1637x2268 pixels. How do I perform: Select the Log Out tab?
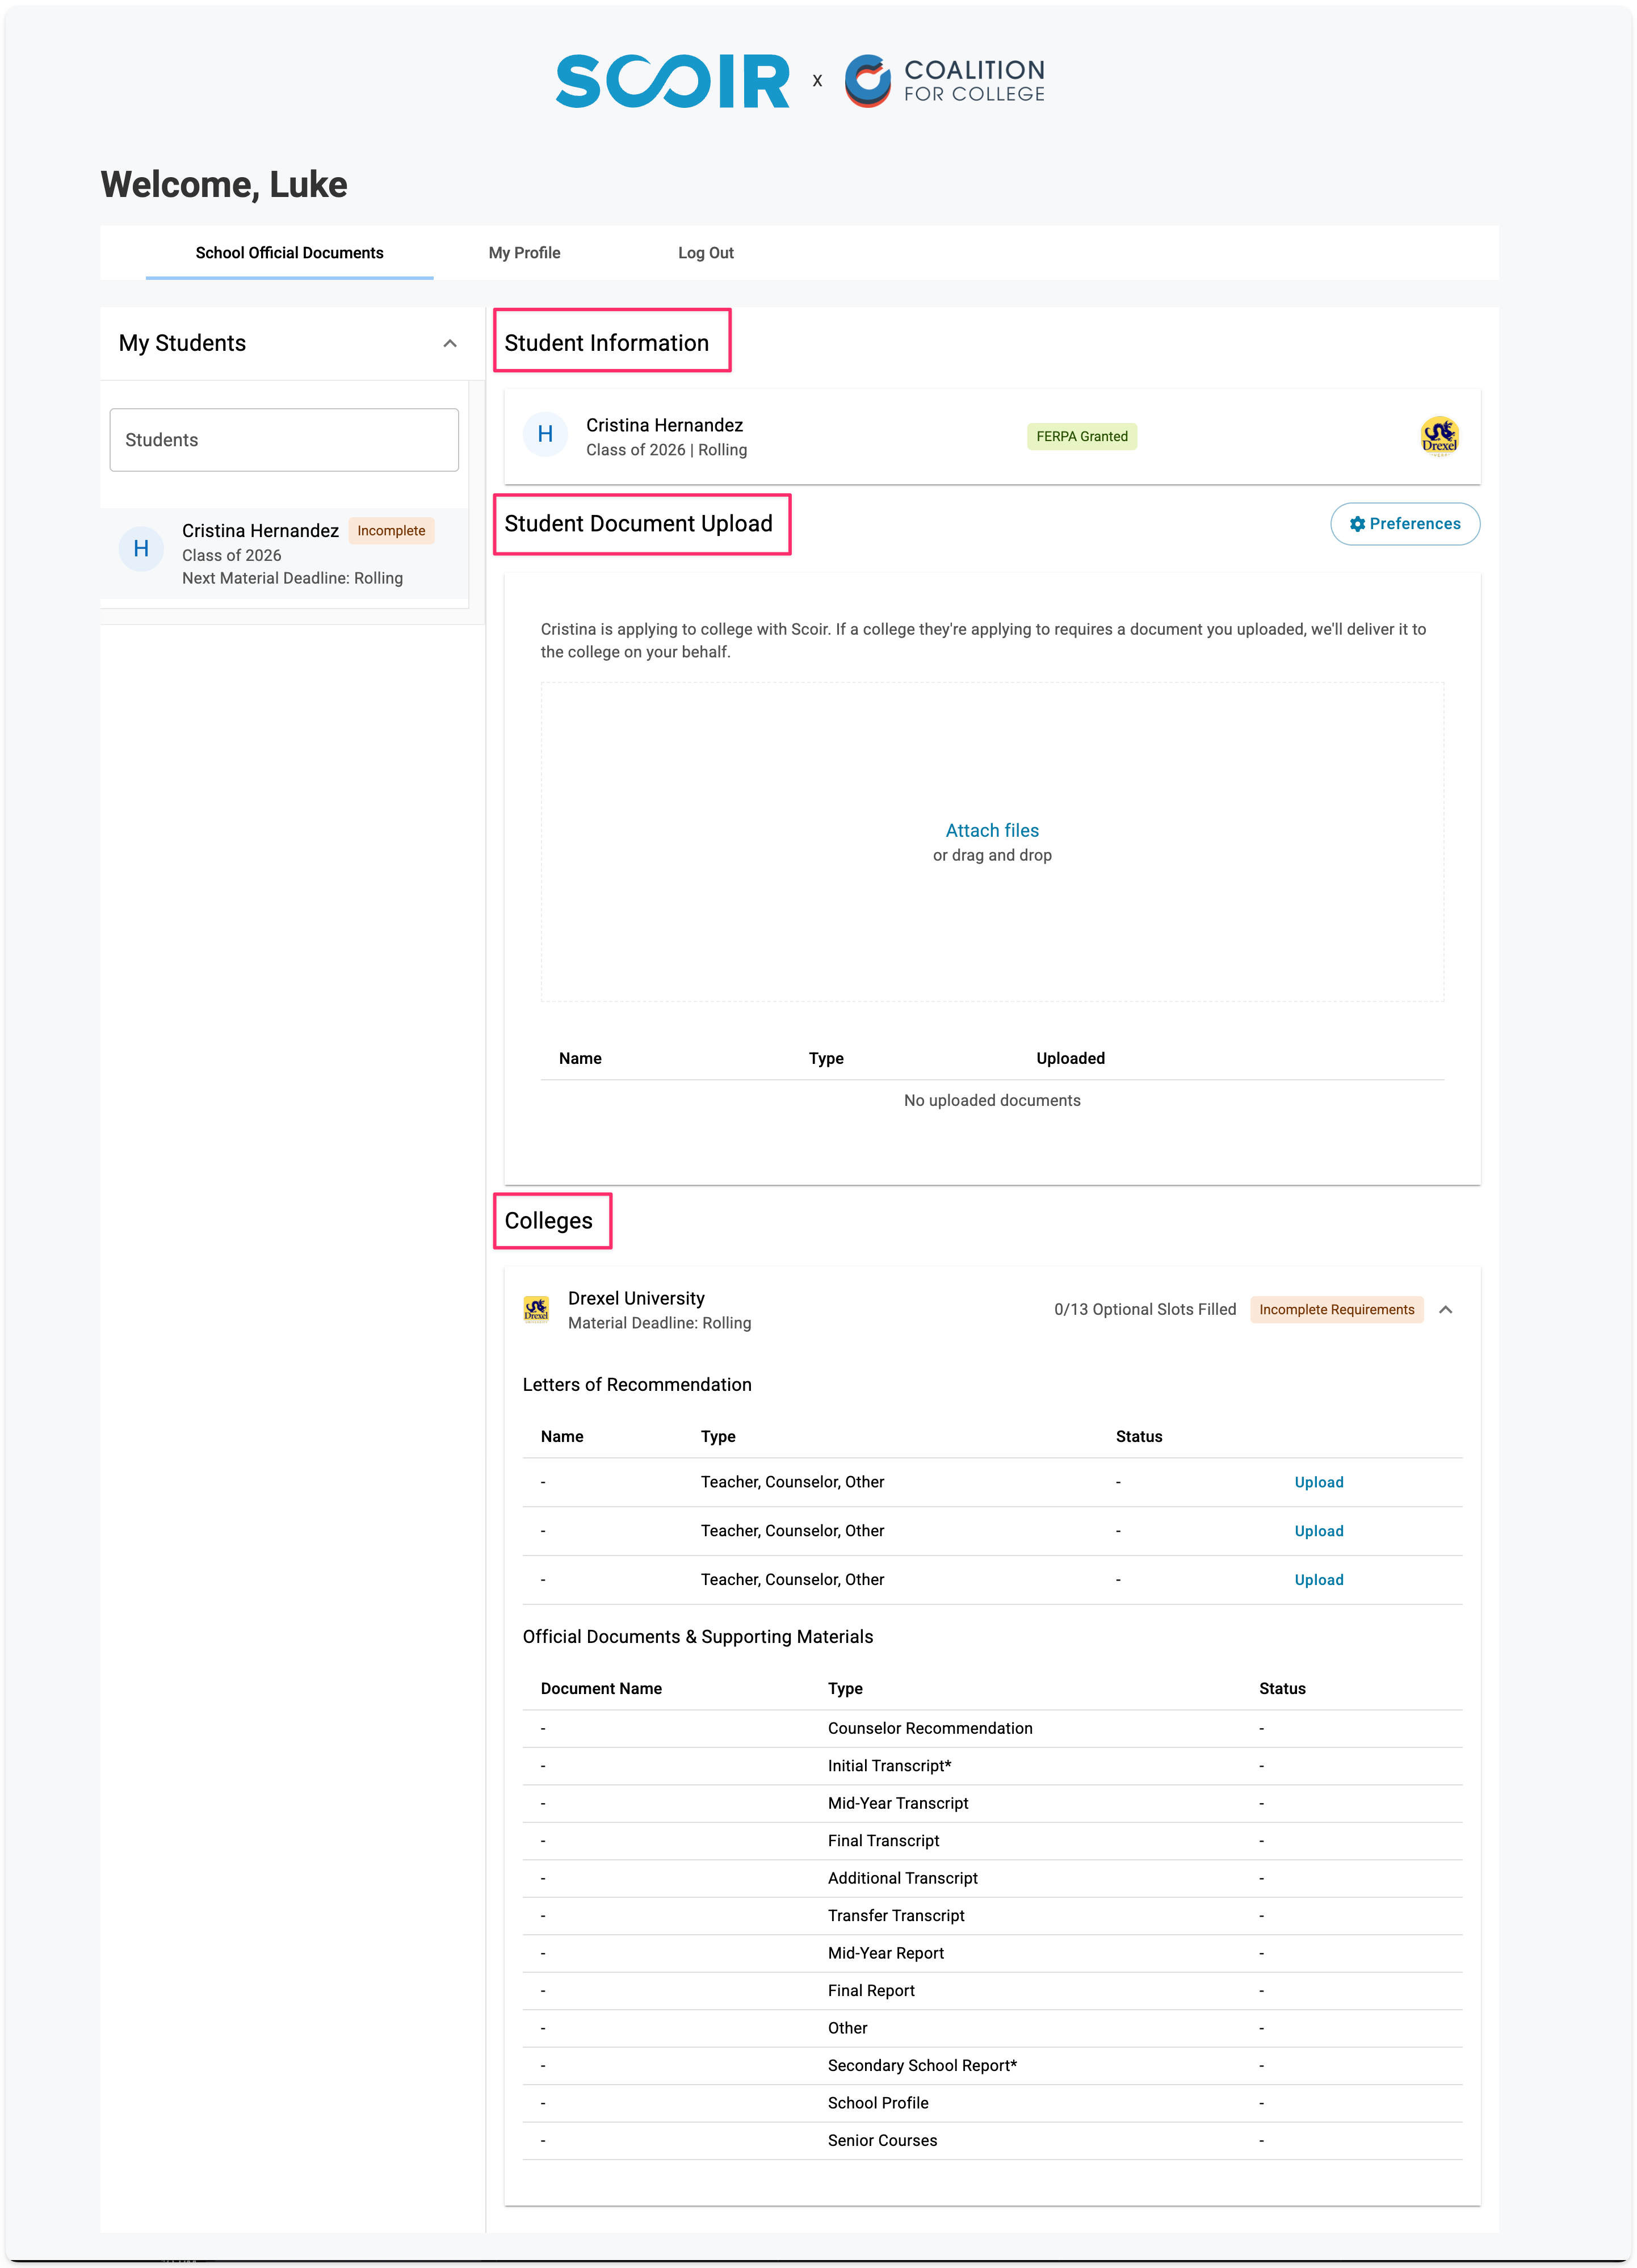[705, 253]
